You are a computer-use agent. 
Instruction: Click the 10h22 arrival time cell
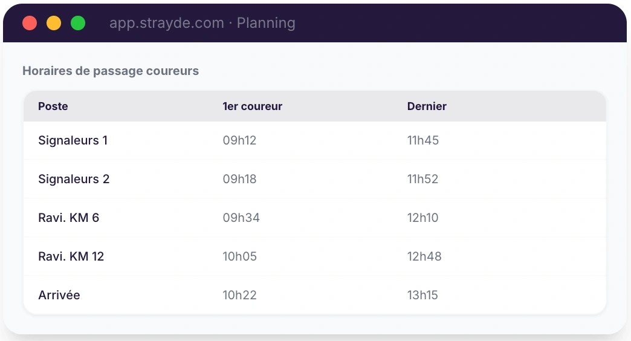pos(239,295)
